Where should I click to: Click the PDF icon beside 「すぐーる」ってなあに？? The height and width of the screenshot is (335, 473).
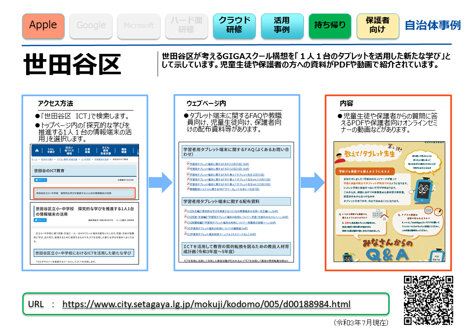pyautogui.click(x=187, y=189)
